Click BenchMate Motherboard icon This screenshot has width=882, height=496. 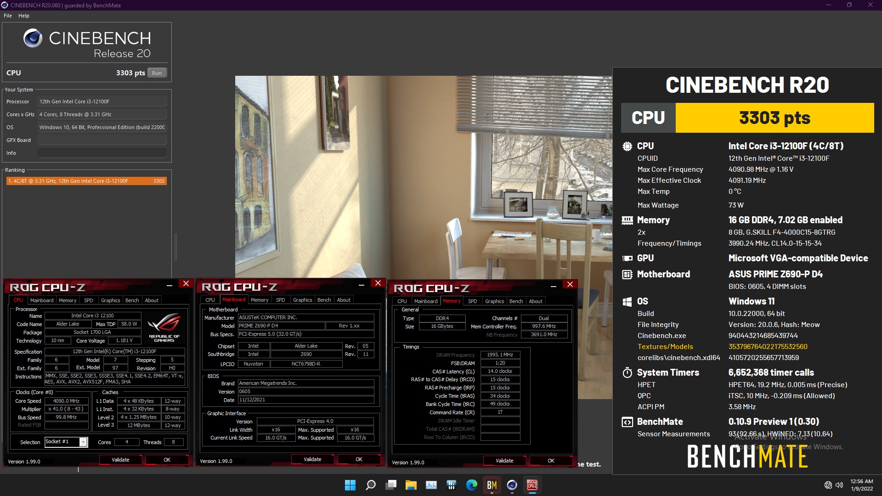[x=627, y=275]
